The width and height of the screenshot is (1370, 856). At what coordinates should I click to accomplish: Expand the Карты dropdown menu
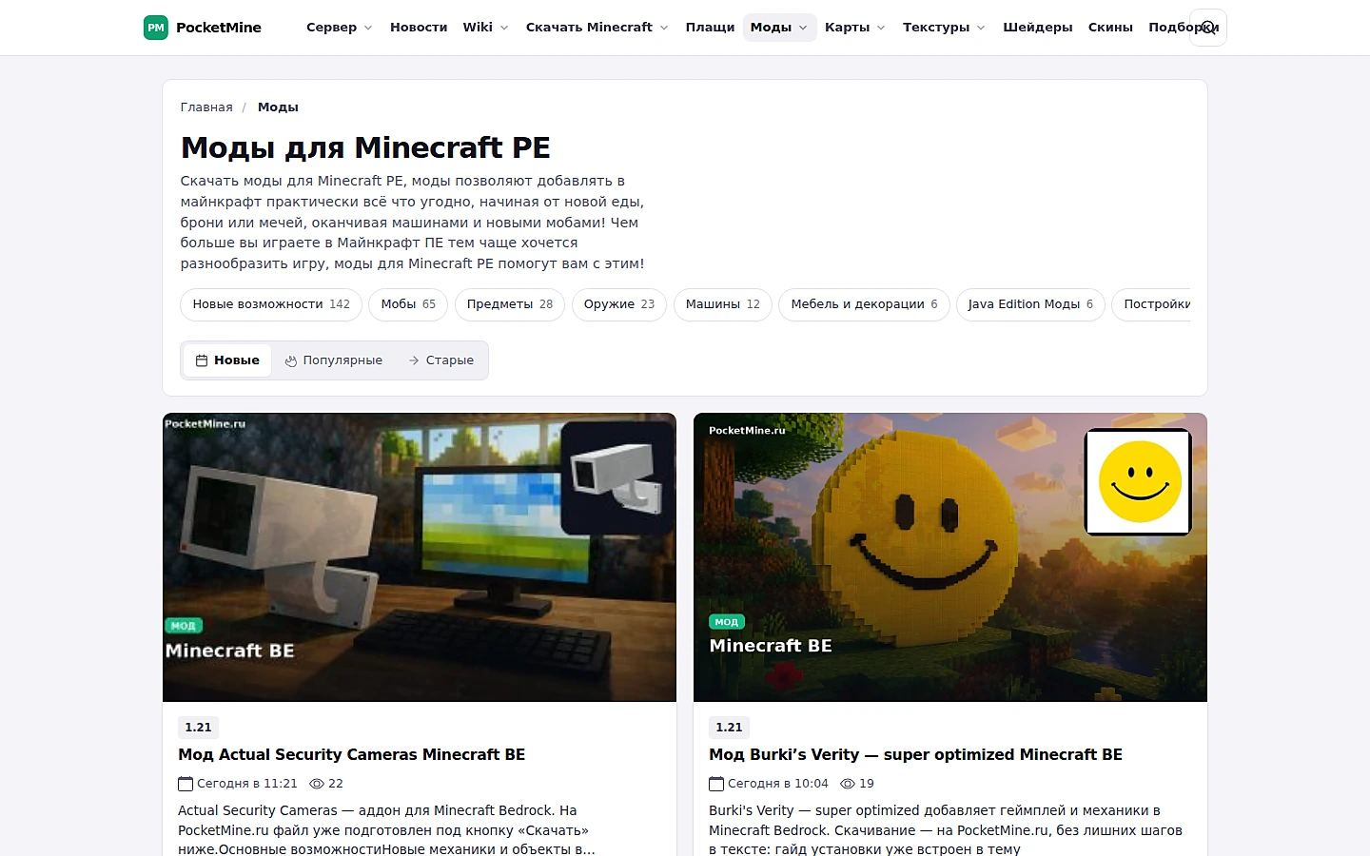tap(855, 28)
